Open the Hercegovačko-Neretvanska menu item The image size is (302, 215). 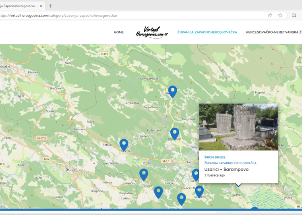point(274,32)
